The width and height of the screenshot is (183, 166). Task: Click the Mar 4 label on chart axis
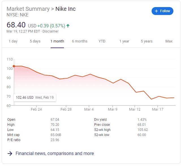coord(89,109)
